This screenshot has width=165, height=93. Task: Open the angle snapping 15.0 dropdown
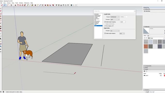(x=122, y=33)
